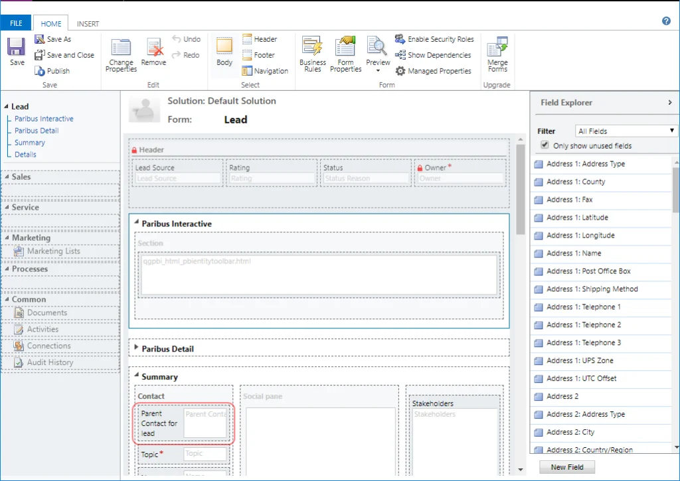The image size is (680, 481).
Task: Click Enable Security Roles
Action: [x=434, y=39]
